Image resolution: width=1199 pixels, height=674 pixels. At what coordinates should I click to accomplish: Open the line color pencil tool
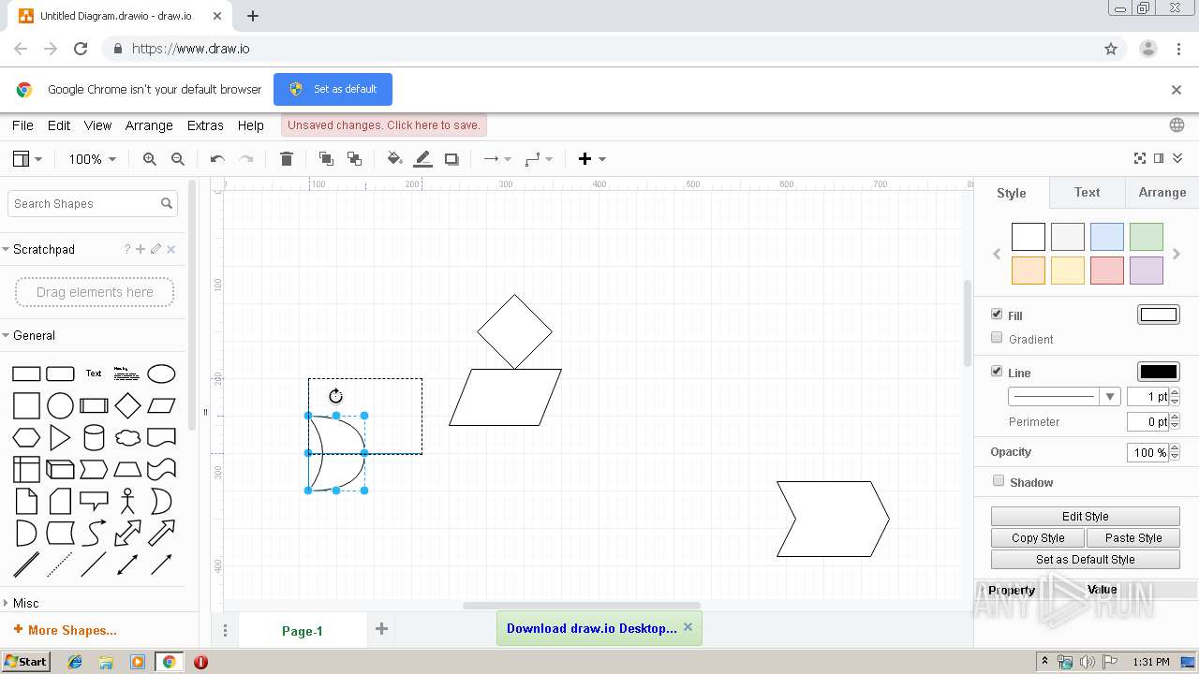coord(423,159)
